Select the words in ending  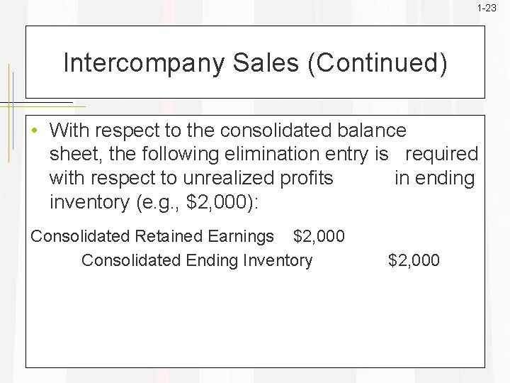coord(435,179)
